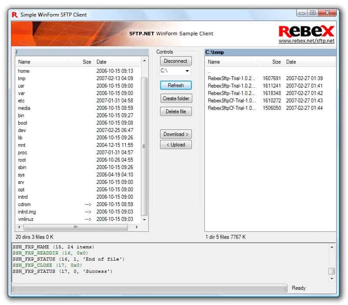Click remote list vertical scrollbar up arrow

click(x=144, y=61)
